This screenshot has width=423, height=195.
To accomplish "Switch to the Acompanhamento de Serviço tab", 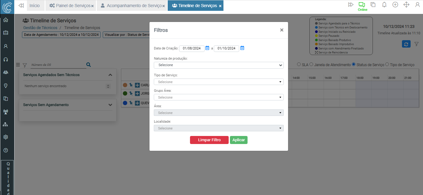I will 131,6.
